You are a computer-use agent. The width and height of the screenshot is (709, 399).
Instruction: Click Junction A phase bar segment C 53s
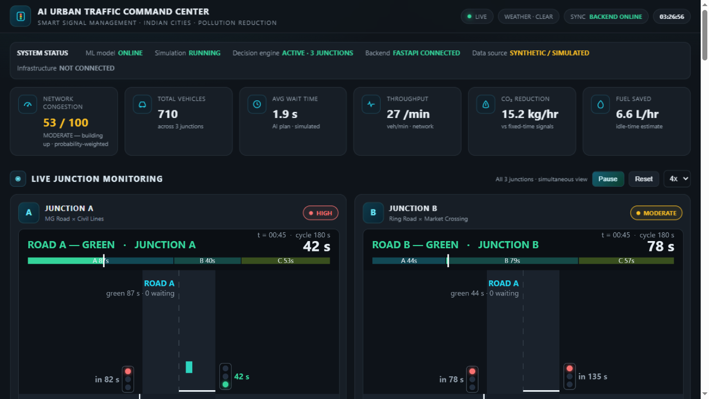(286, 260)
